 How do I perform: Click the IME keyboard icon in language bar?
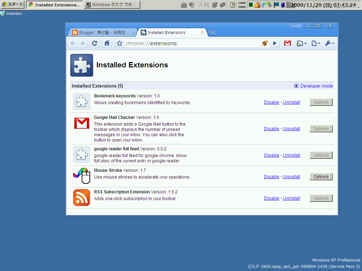pyautogui.click(x=184, y=5)
